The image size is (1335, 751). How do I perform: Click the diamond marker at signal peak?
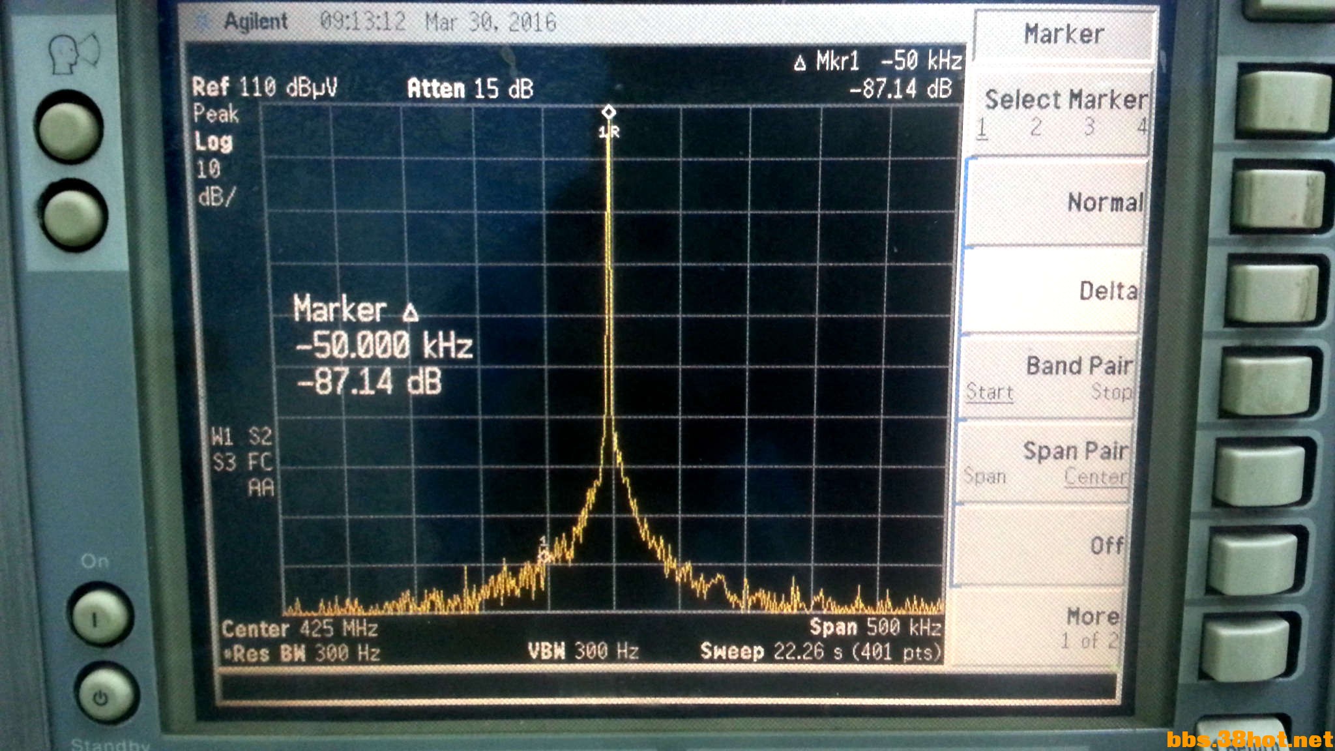click(x=608, y=112)
